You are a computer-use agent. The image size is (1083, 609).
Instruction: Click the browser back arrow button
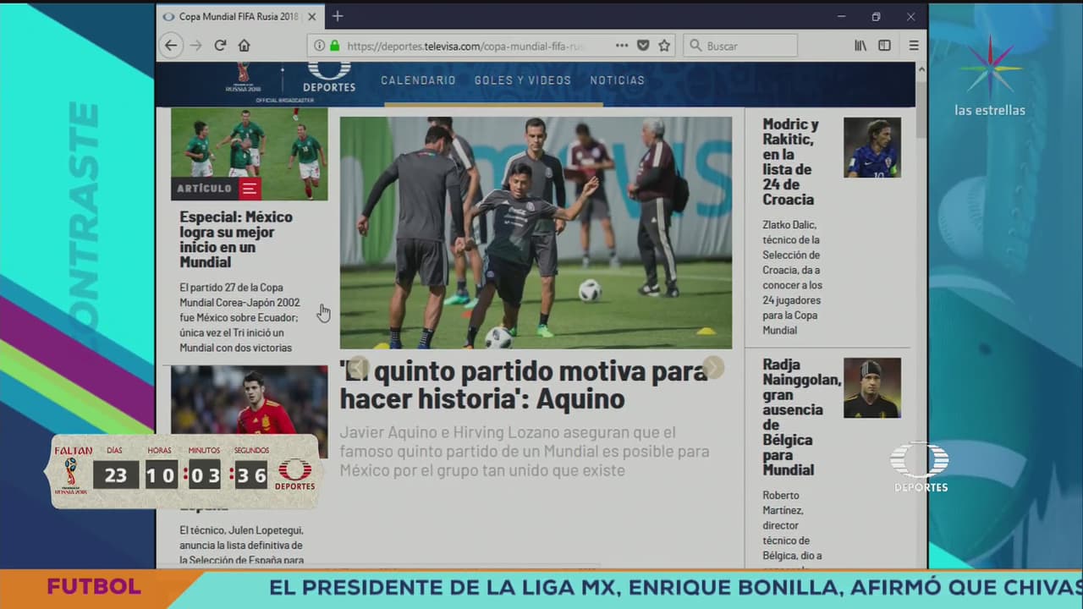coord(171,46)
